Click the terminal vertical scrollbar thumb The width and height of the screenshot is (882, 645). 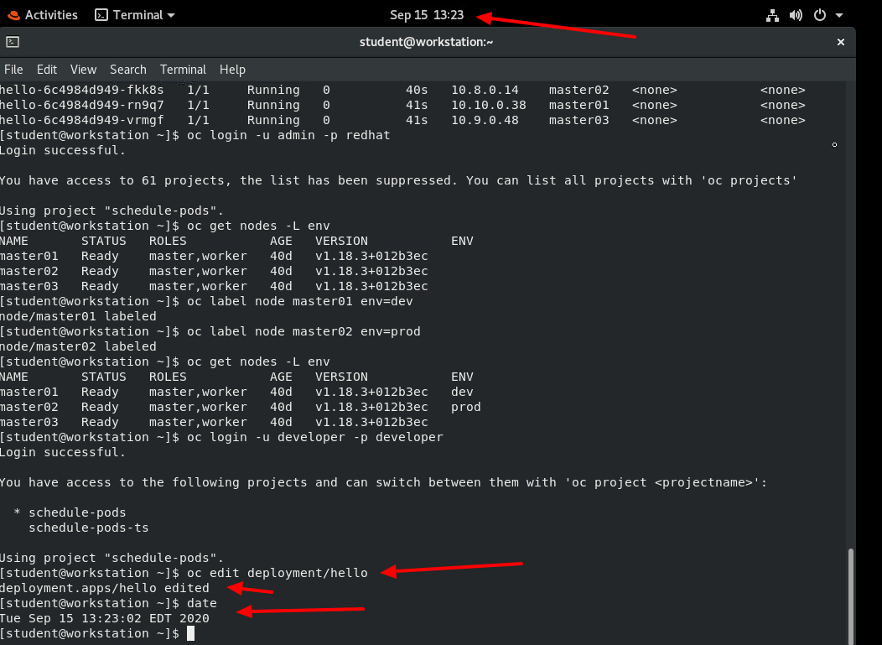click(x=851, y=596)
